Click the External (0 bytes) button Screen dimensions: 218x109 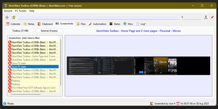tap(49, 31)
